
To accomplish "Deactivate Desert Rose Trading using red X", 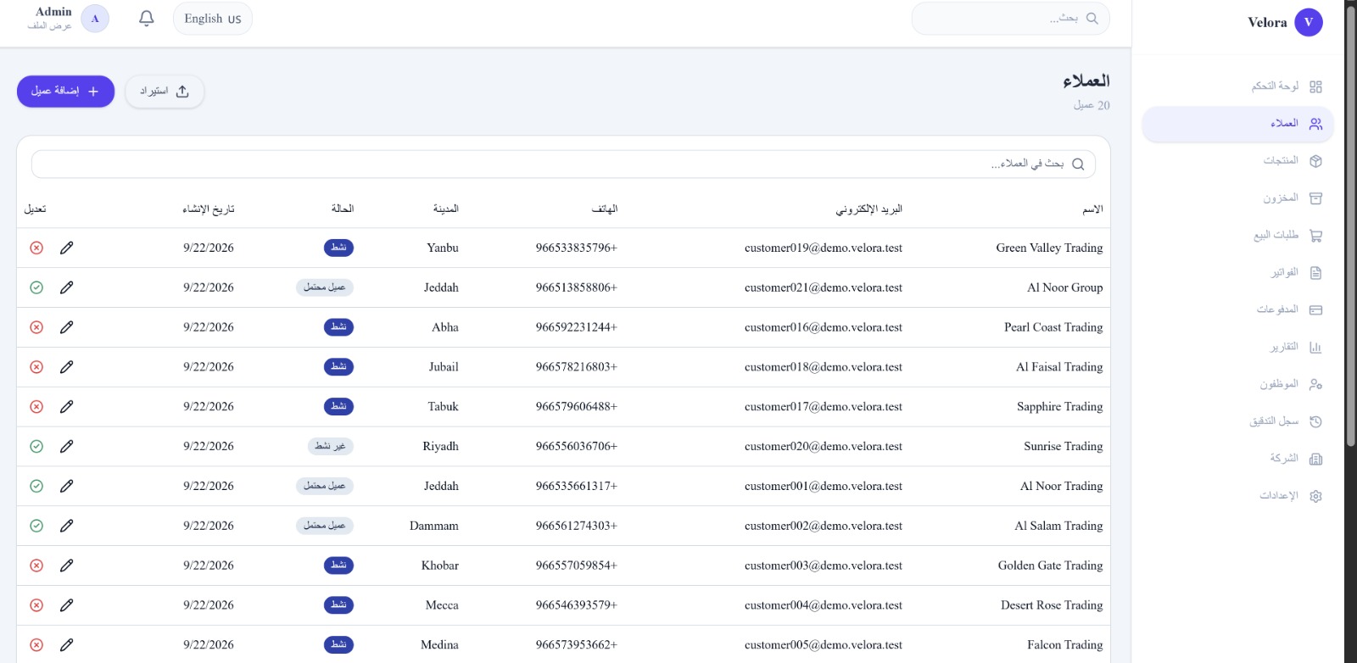I will click(36, 605).
